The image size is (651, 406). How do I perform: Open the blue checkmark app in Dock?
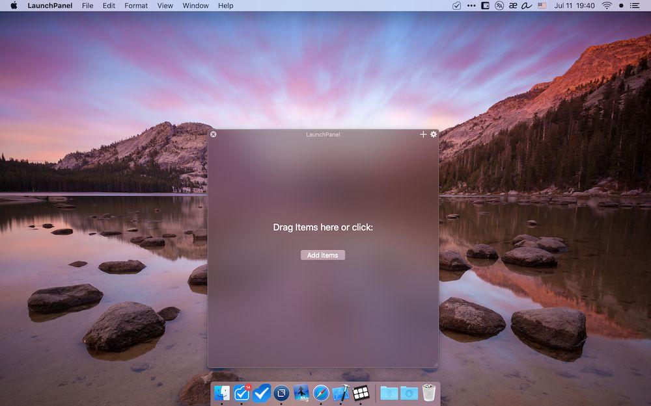(x=262, y=393)
